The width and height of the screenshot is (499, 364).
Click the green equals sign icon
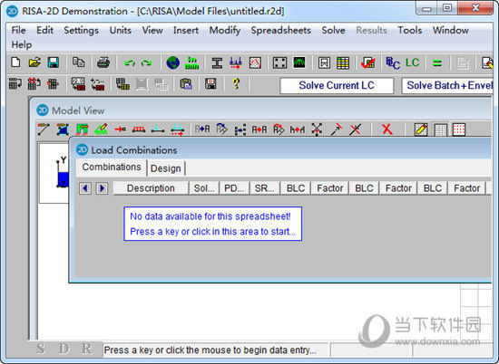click(437, 63)
